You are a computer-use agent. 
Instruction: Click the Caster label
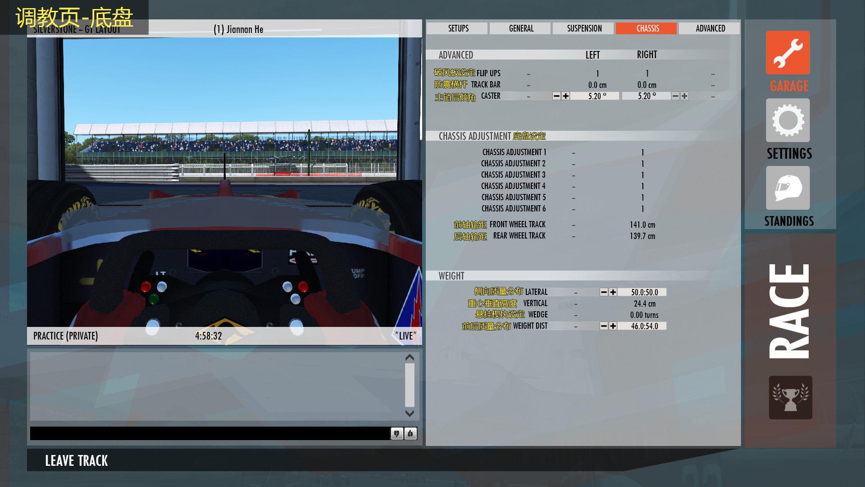(x=491, y=96)
